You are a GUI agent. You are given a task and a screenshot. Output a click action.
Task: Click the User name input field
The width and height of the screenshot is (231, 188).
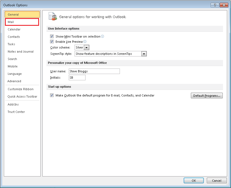point(94,71)
